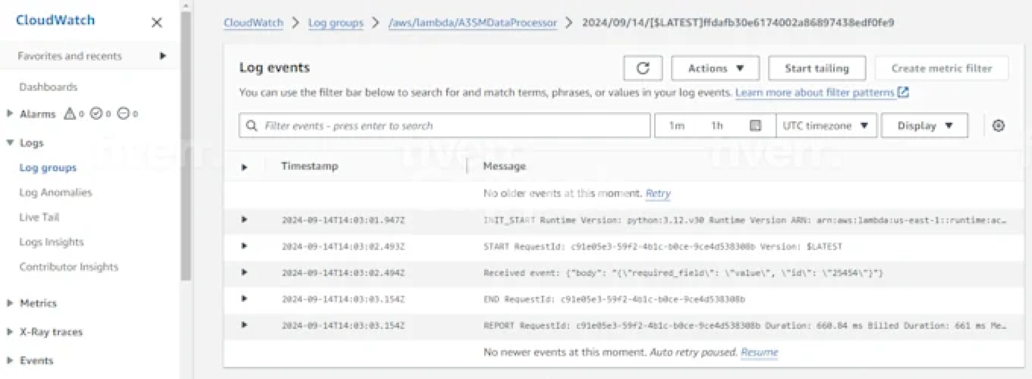Click into the Filter events search field

pos(451,126)
